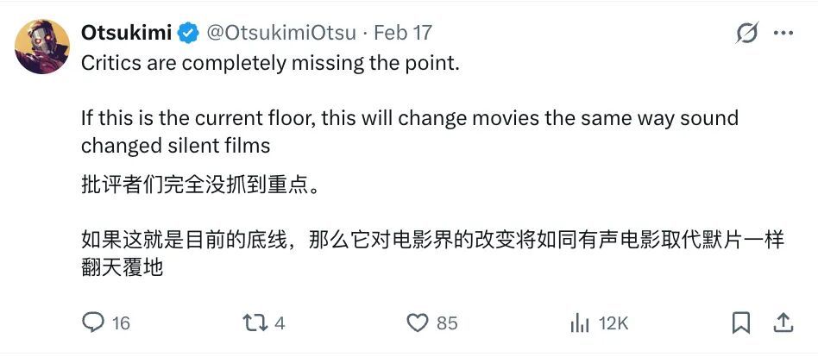This screenshot has height=357, width=818.
Task: Open the three-dot more options menu
Action: [783, 33]
